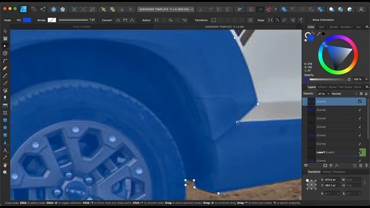Click the Alignment icon in top toolbar
370x208 pixels.
240,9
